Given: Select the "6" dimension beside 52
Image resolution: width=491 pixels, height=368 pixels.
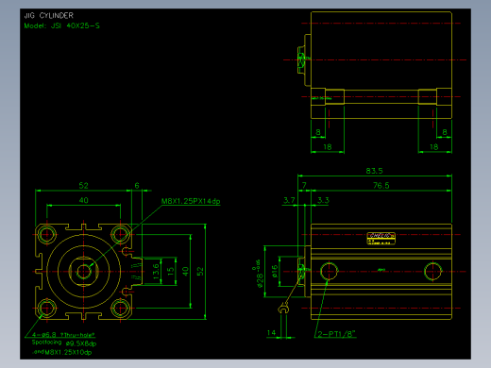Looking at the screenshot, I should click(137, 186).
